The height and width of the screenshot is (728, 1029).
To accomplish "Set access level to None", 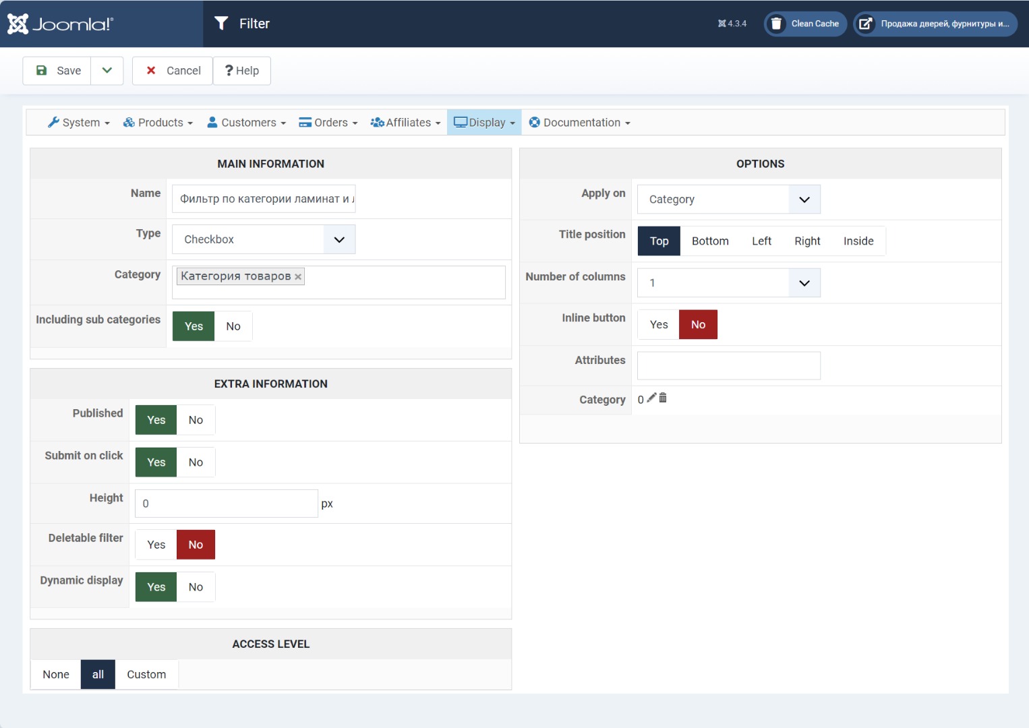I will coord(56,675).
